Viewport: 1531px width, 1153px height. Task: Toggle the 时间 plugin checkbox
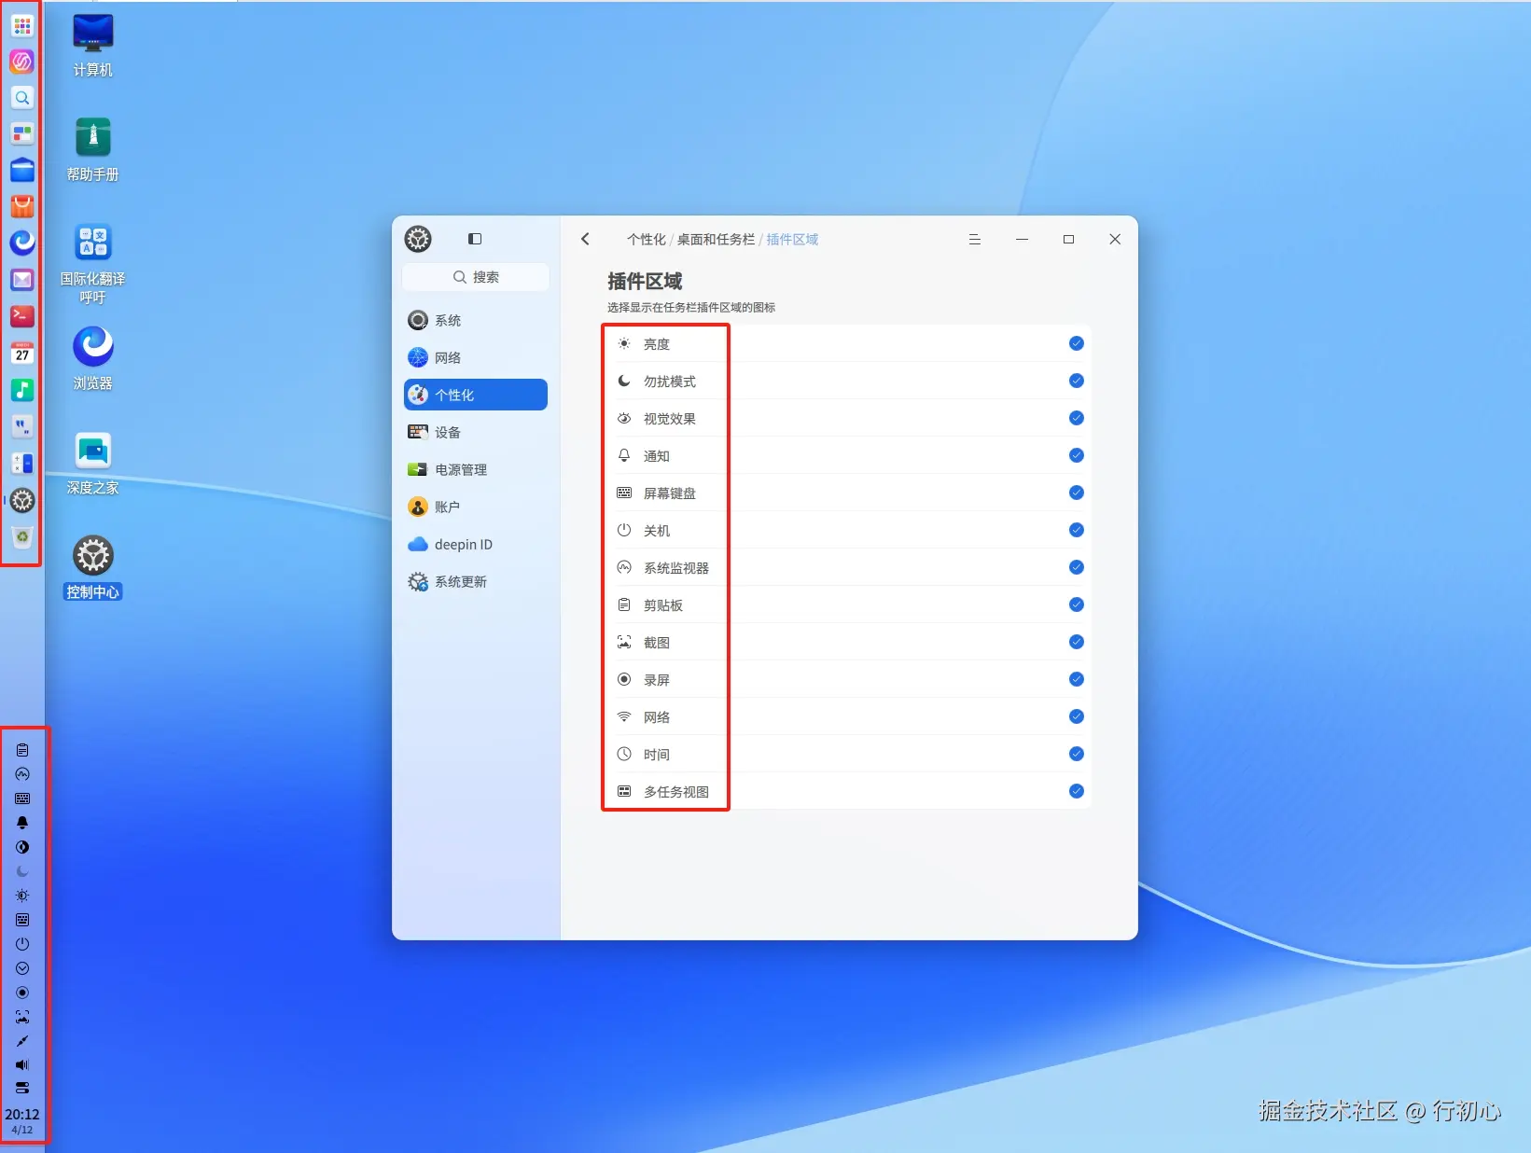point(1077,754)
